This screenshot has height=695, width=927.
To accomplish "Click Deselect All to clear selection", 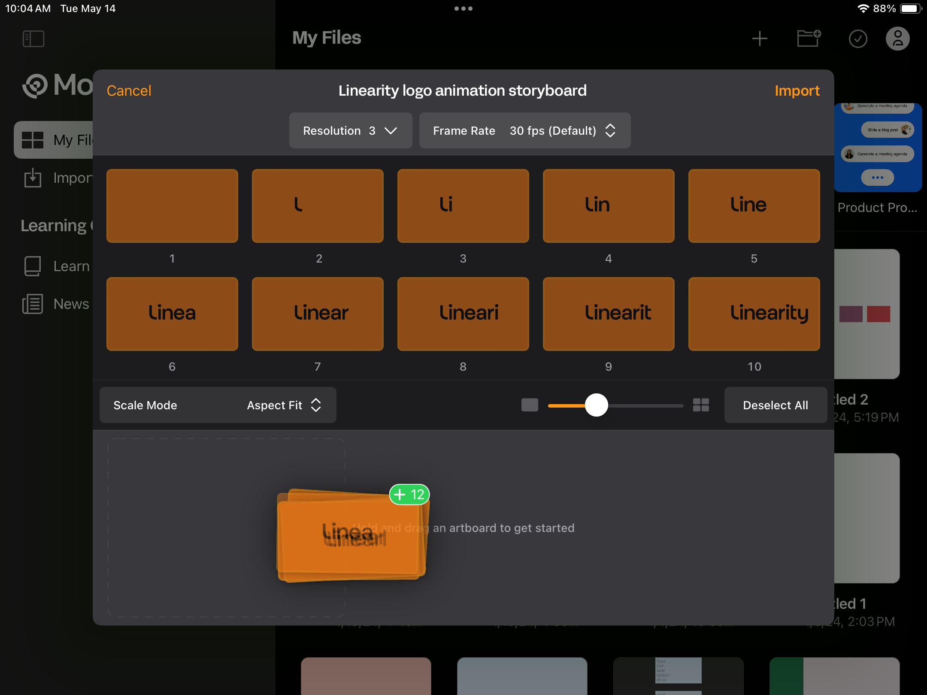I will [x=775, y=405].
